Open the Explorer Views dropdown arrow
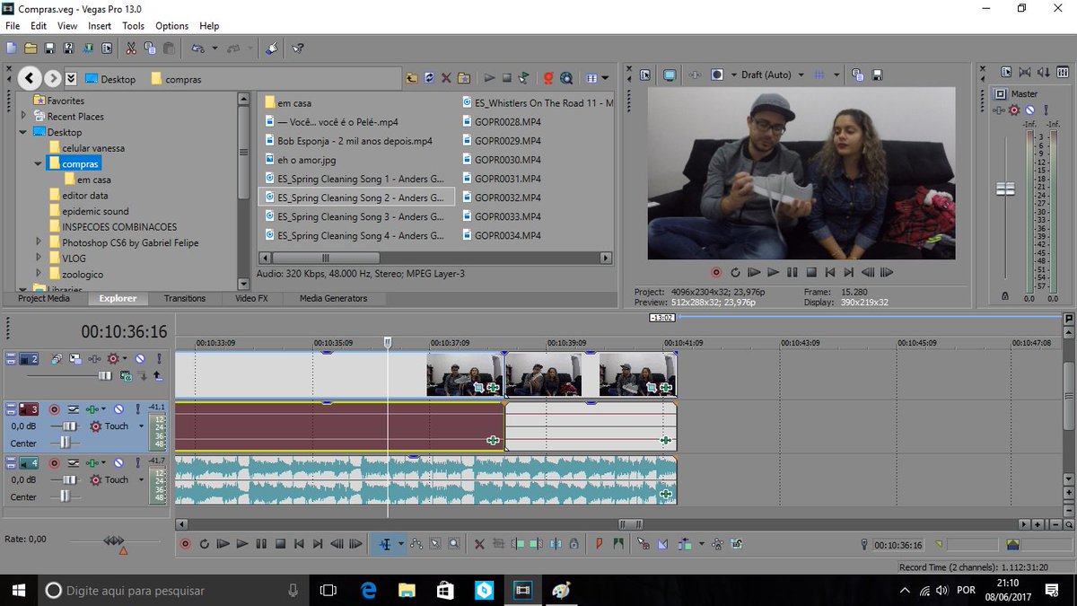 606,78
